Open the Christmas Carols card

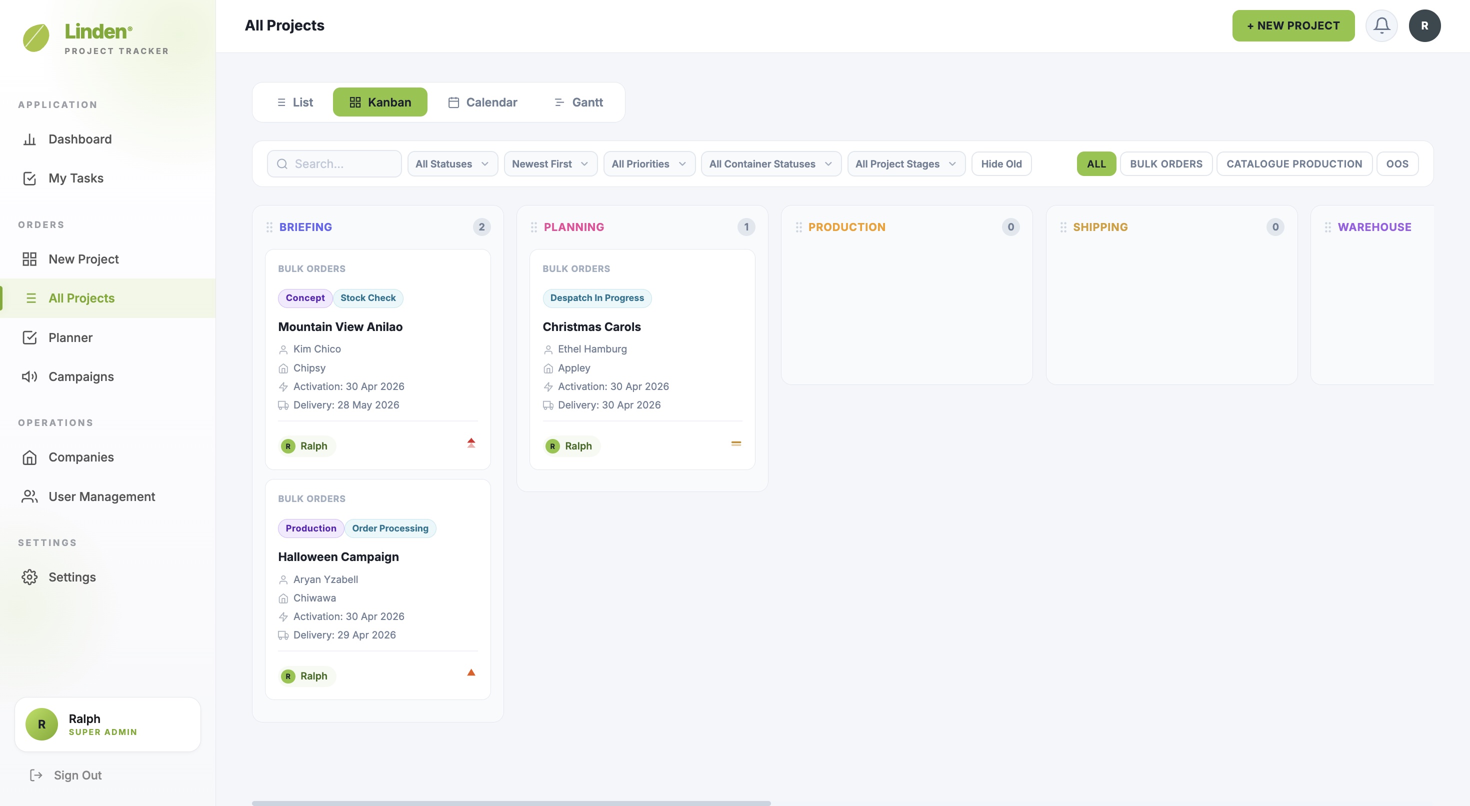pyautogui.click(x=642, y=359)
